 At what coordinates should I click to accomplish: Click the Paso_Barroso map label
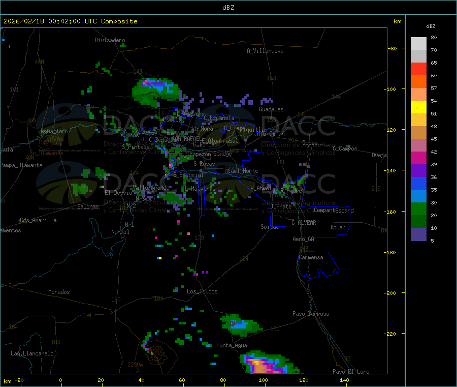311,314
